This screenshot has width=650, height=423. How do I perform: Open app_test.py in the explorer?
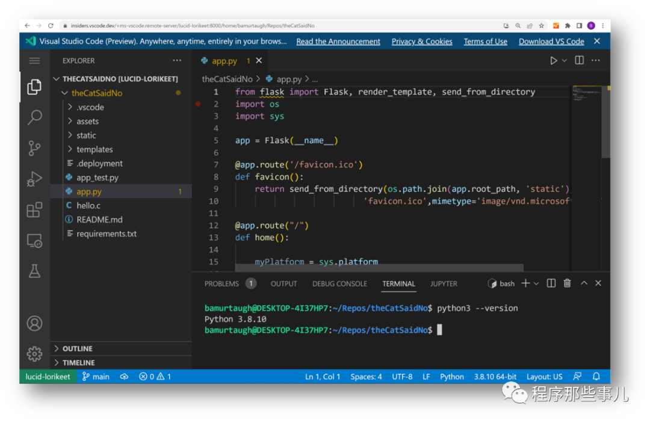coord(122,178)
